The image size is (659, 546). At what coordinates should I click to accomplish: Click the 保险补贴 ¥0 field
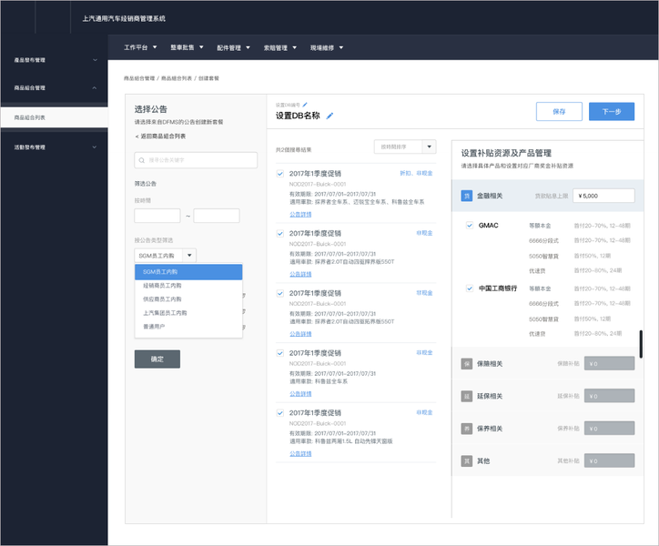click(x=610, y=364)
